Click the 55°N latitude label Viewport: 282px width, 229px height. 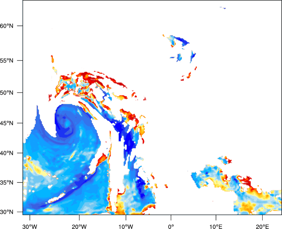click(x=7, y=60)
